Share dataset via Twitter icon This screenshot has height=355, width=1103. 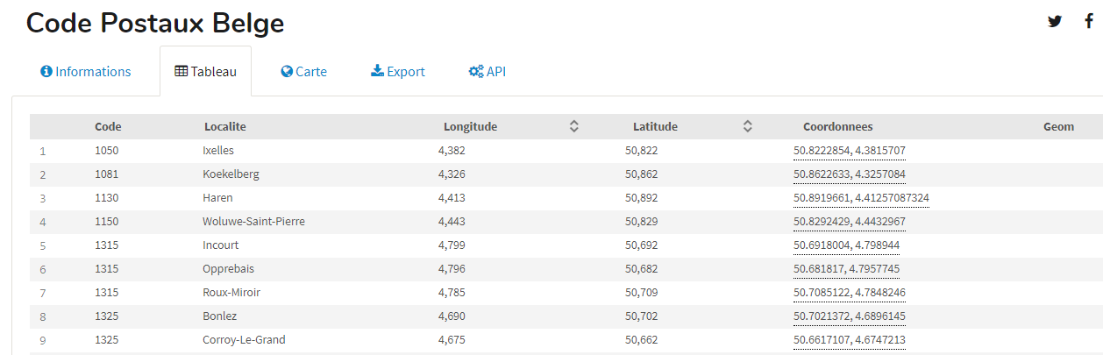(1055, 22)
